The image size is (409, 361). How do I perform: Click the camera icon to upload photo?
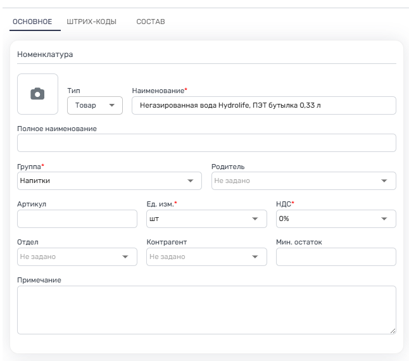click(x=37, y=94)
